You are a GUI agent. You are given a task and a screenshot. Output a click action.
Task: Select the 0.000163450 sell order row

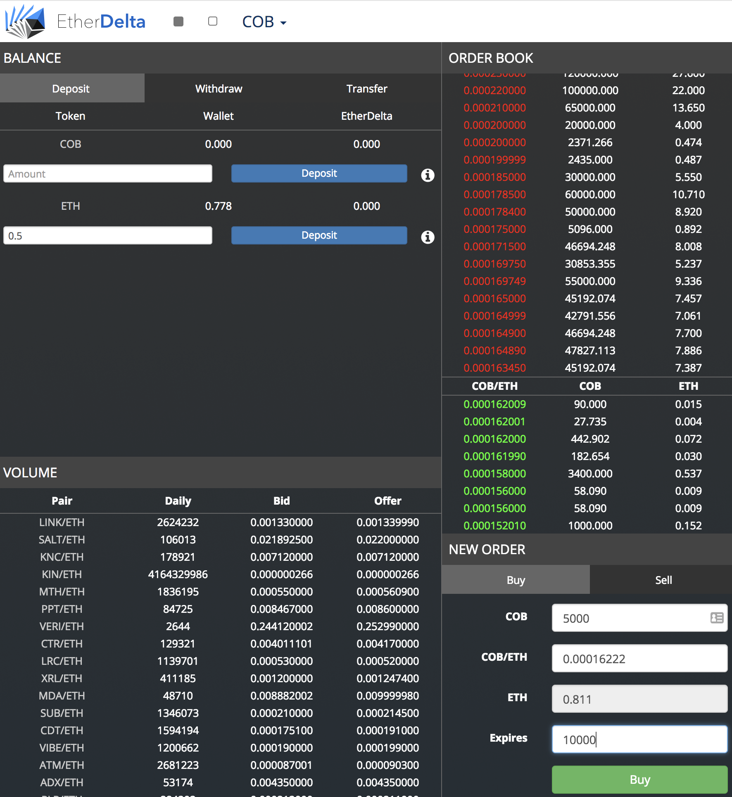pos(587,368)
